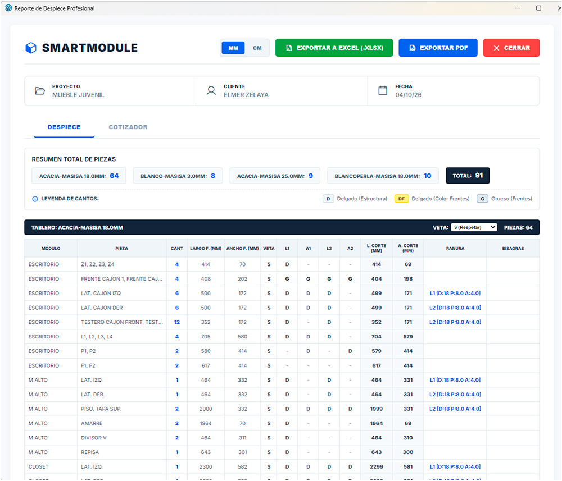Click the RANURA column header

pyautogui.click(x=455, y=249)
